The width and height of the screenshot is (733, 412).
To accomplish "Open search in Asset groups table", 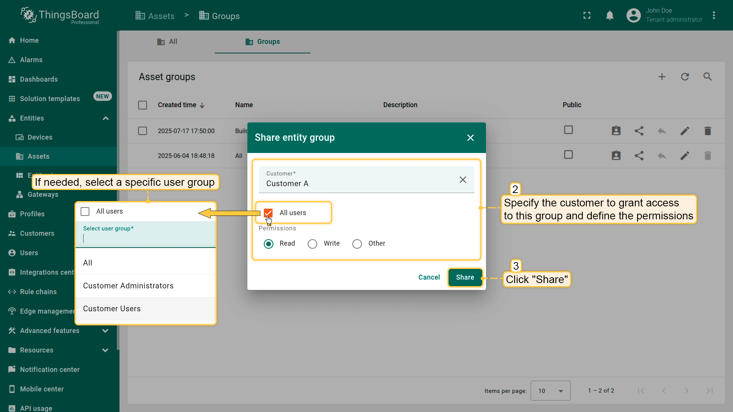I will pos(707,77).
